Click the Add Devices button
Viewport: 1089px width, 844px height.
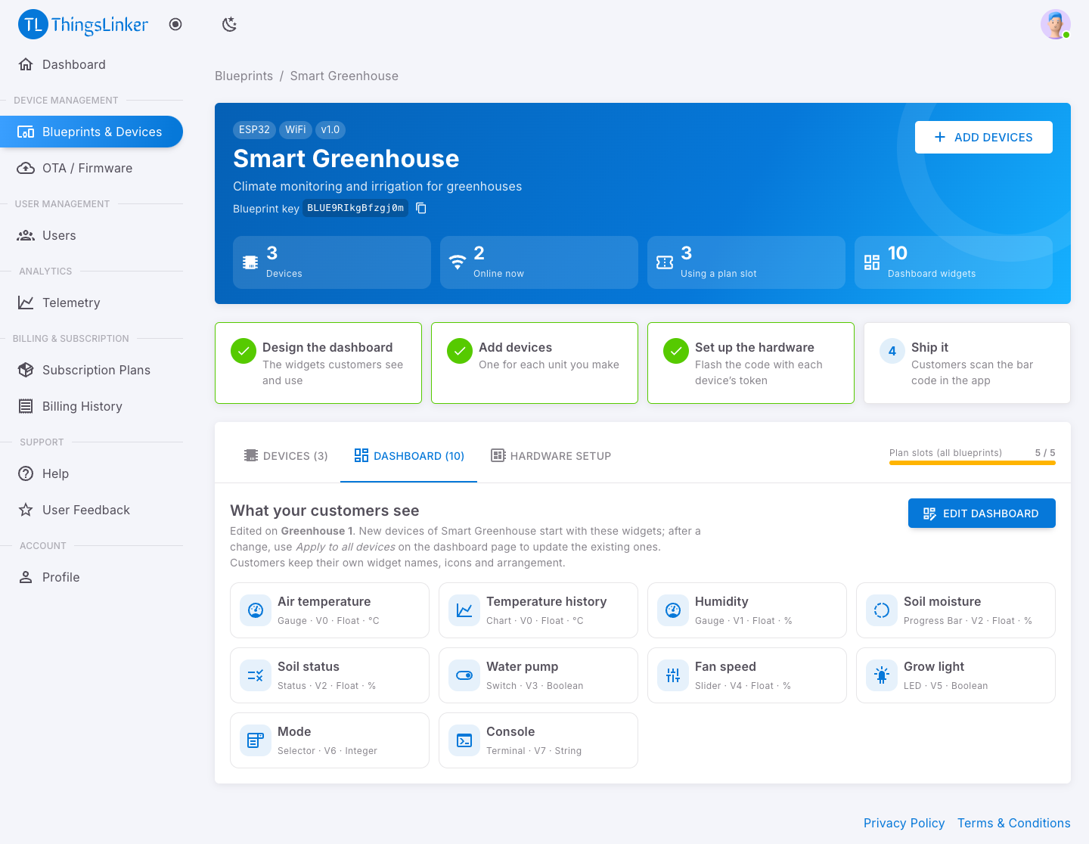click(x=983, y=137)
